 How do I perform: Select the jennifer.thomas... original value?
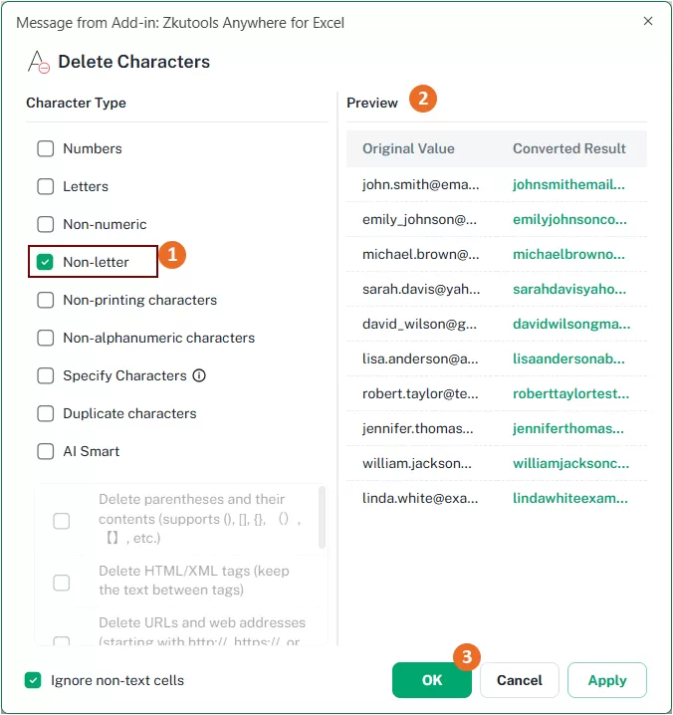point(418,428)
